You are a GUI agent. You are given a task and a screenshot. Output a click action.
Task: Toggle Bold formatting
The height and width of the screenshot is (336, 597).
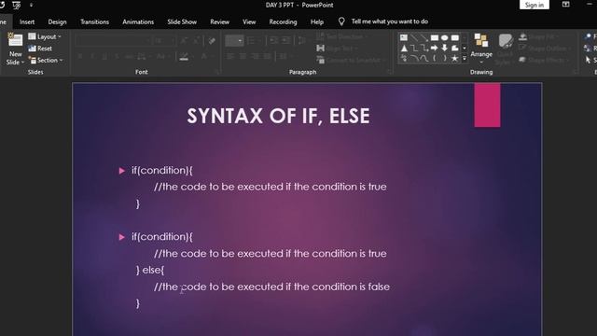(x=80, y=56)
